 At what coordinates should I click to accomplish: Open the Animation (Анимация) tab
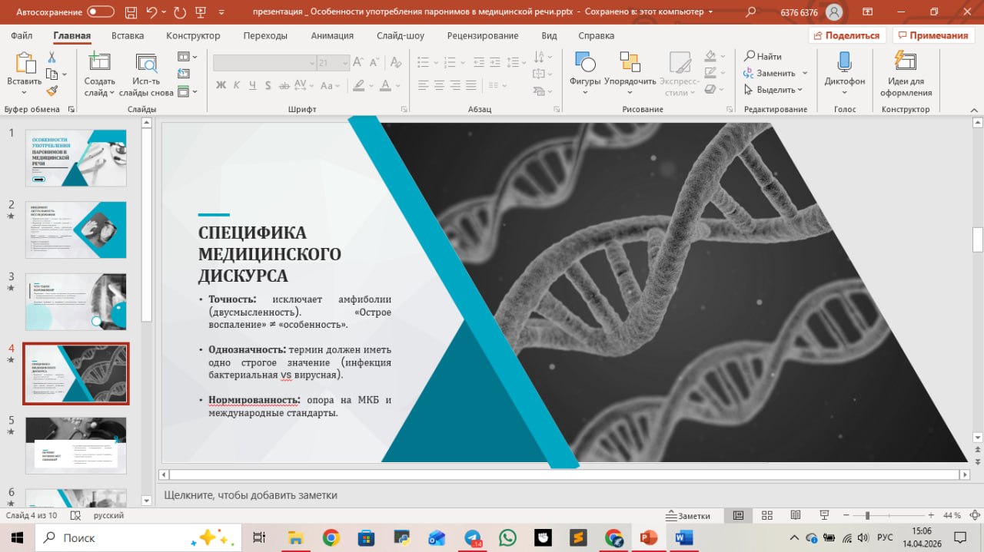point(332,35)
